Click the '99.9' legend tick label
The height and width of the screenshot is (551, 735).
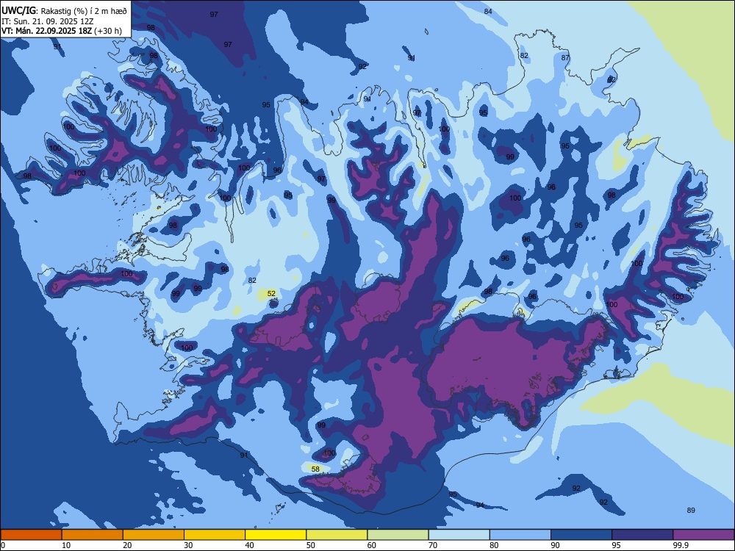point(680,545)
